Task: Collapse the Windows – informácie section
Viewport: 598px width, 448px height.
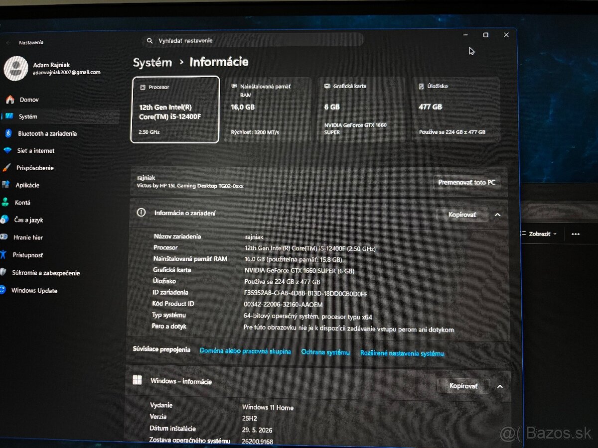Action: (499, 386)
